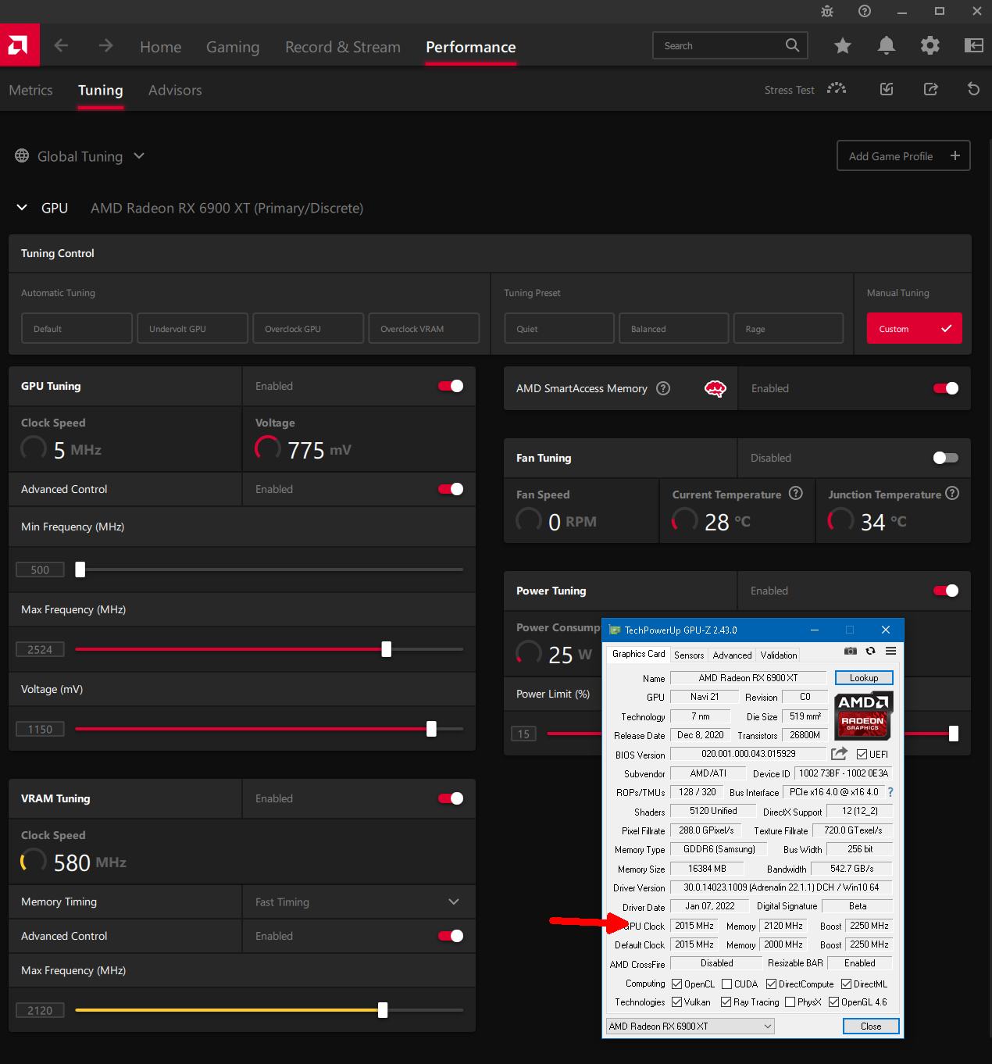Go forward with the right arrow
This screenshot has height=1064, width=992.
click(x=105, y=46)
